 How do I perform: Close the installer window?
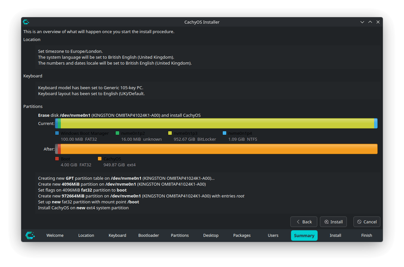[x=378, y=22]
